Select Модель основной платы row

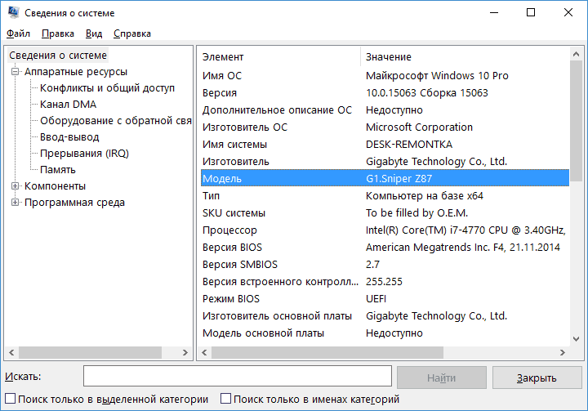point(385,333)
